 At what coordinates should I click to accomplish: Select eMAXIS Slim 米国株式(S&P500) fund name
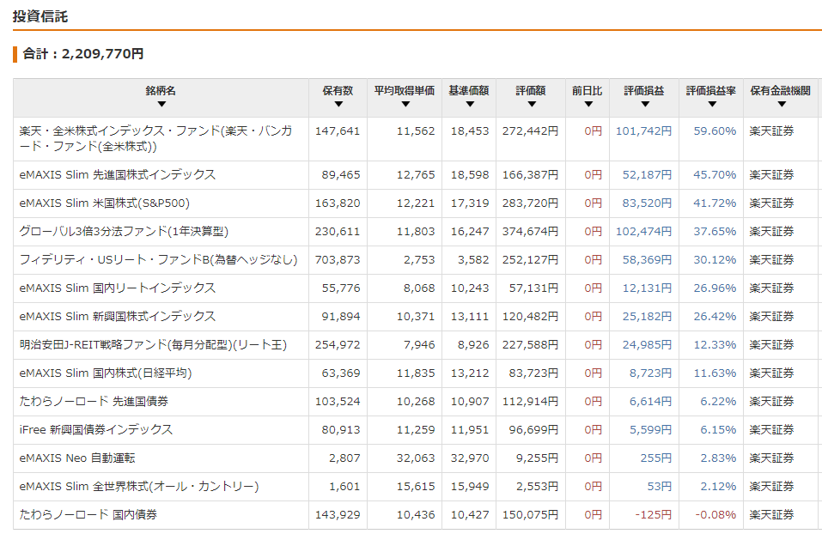click(x=104, y=203)
